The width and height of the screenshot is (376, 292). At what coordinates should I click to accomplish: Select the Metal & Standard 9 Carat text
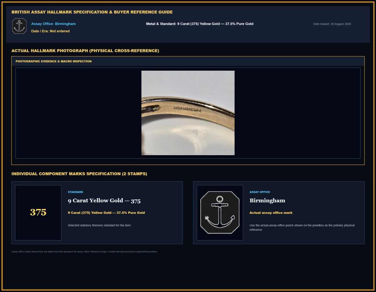(200, 24)
